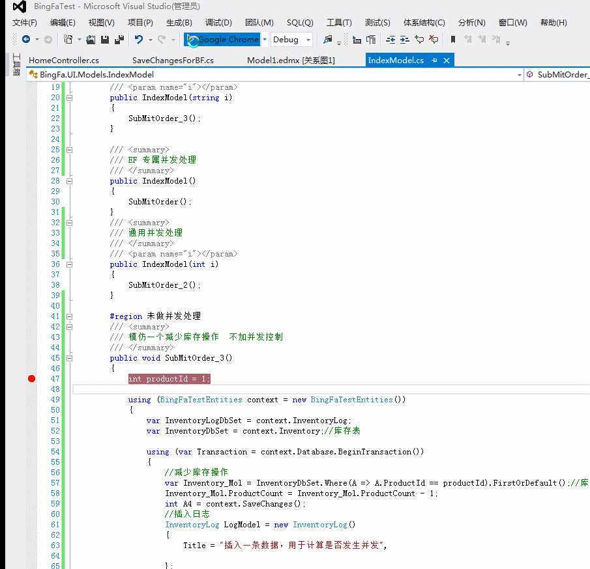Click the Visual Studio logo icon in the title bar

(19, 7)
